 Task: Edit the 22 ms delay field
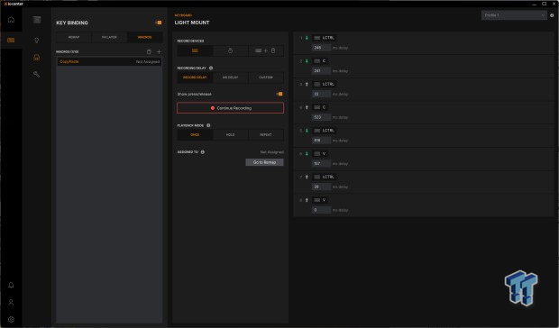321,94
